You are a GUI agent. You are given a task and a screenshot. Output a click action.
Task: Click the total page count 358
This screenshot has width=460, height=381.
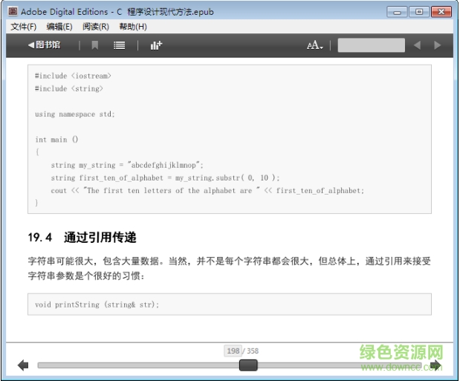tap(253, 351)
